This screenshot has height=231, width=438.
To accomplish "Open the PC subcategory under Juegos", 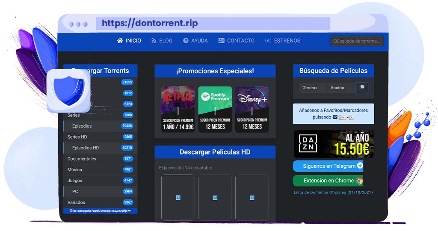I will tap(100, 191).
